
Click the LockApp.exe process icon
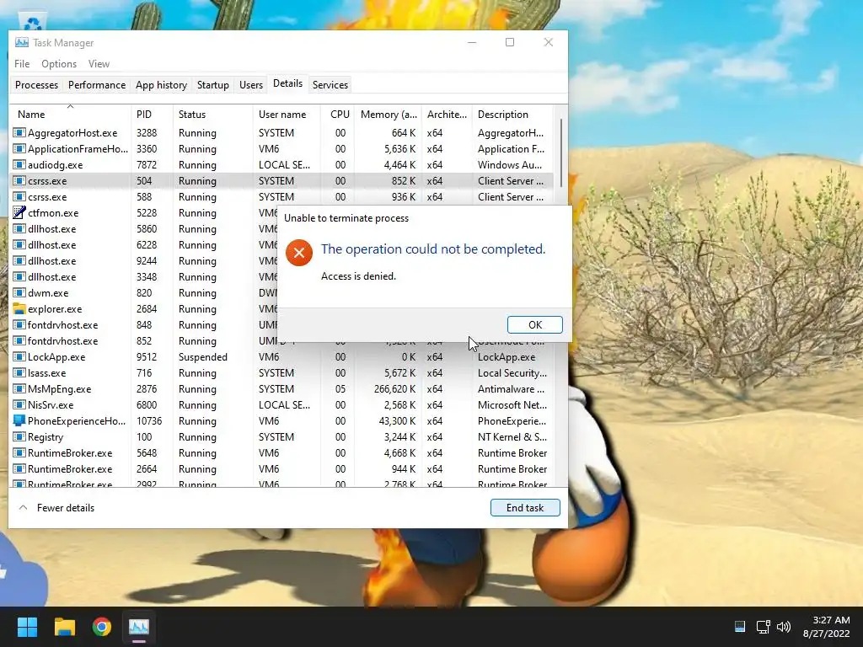click(x=19, y=356)
